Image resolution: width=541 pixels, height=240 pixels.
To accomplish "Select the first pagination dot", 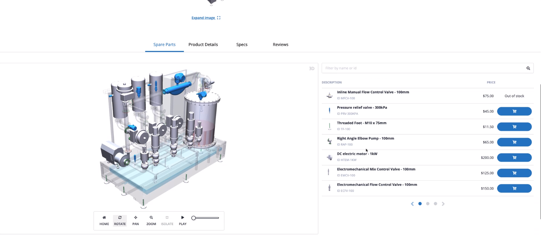I will click(420, 204).
